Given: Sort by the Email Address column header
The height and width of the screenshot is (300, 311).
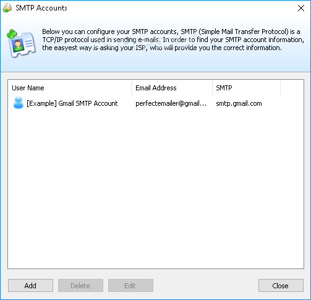Looking at the screenshot, I should [172, 88].
